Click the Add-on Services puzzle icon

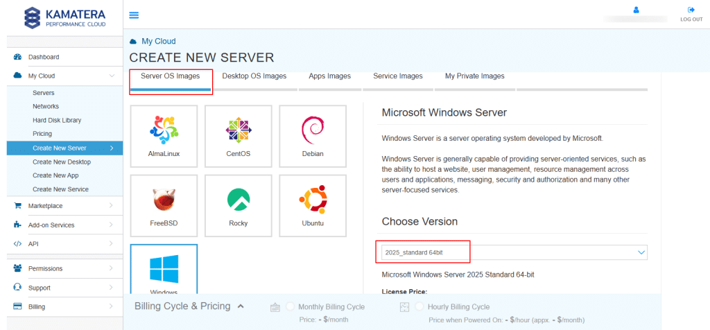[17, 225]
